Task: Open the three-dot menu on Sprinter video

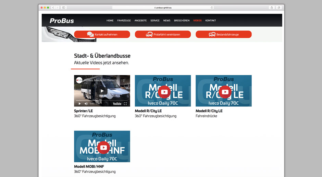Action: (124, 80)
